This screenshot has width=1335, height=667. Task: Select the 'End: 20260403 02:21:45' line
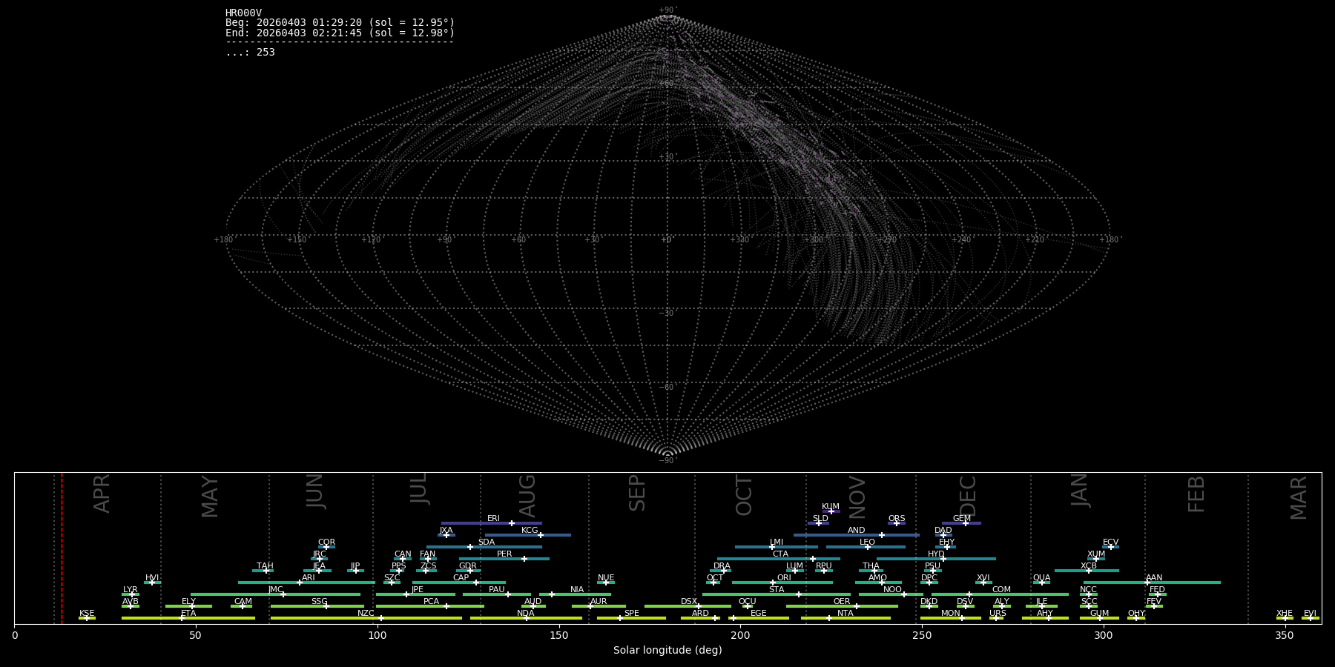340,33
